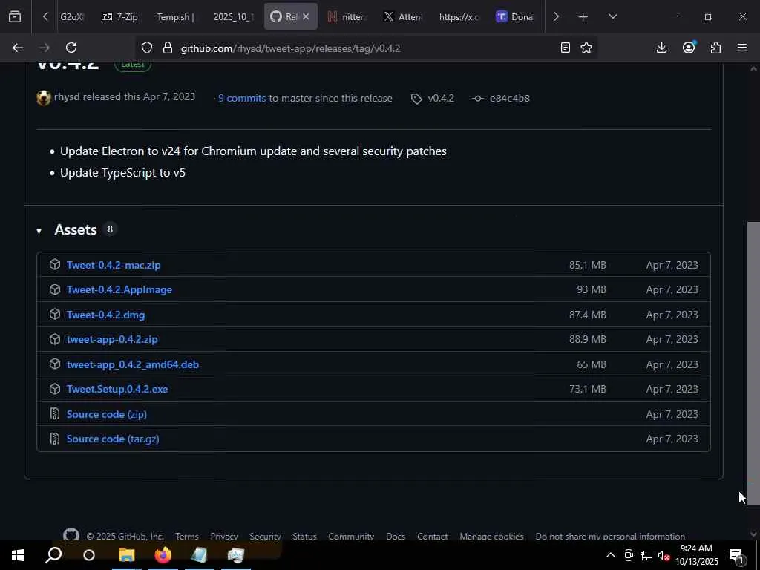Download Source code (tar.gz)

(113, 439)
